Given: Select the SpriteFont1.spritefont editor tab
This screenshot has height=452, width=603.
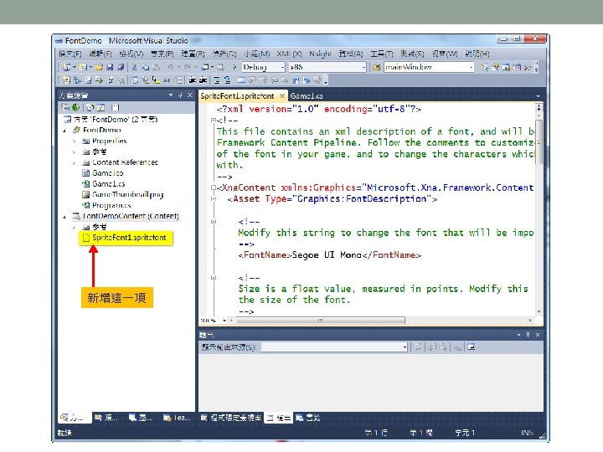Looking at the screenshot, I should [x=237, y=96].
